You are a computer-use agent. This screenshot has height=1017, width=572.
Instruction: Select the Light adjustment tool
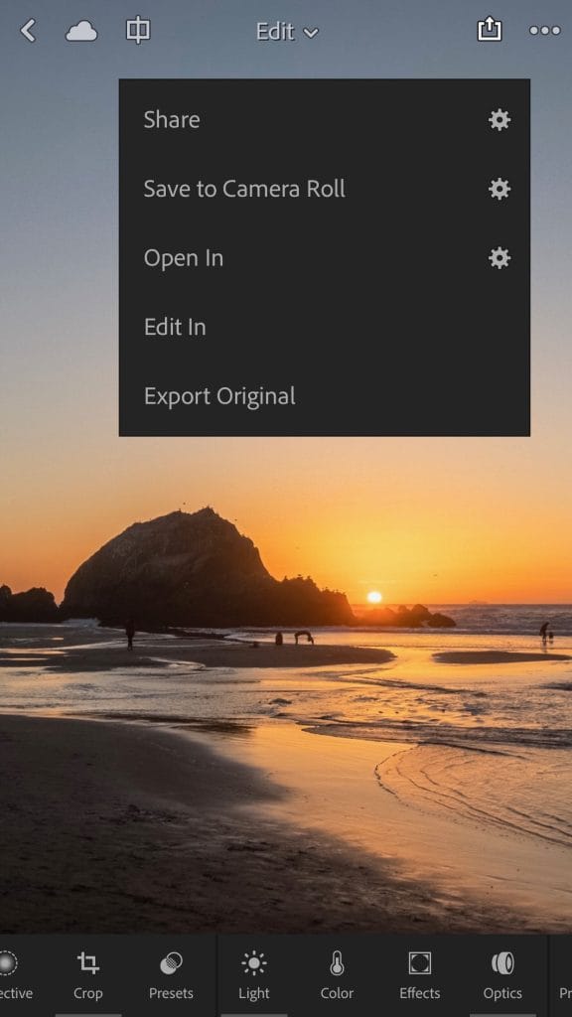(x=254, y=975)
